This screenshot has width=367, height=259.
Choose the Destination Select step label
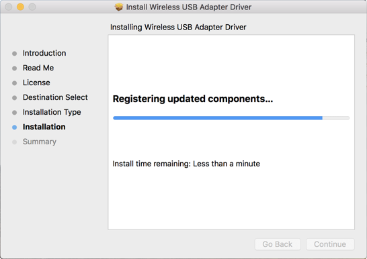pyautogui.click(x=55, y=97)
